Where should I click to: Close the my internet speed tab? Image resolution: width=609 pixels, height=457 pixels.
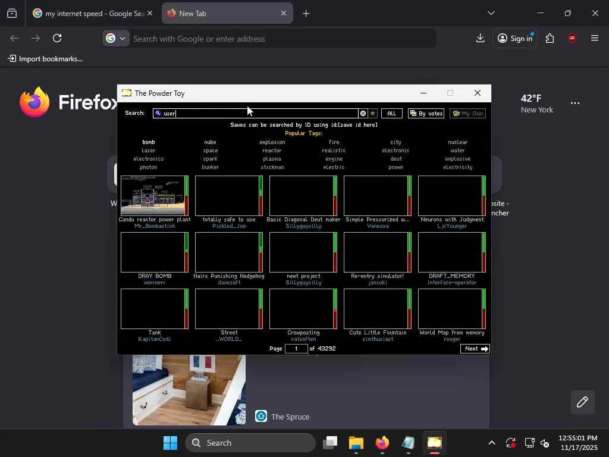click(x=150, y=13)
